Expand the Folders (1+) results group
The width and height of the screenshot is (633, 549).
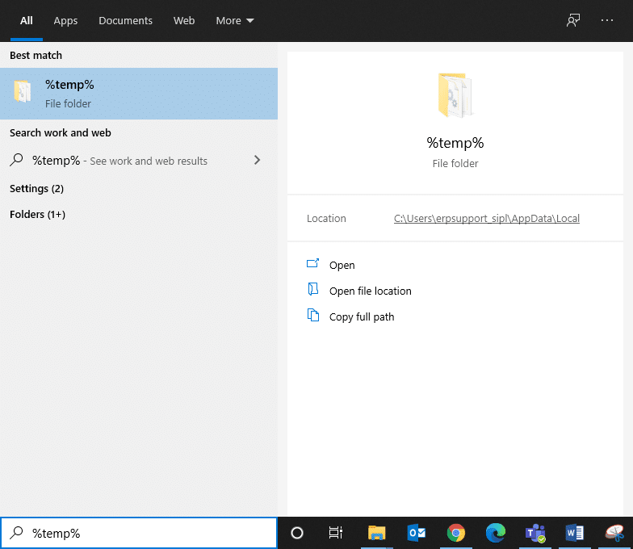tap(37, 215)
